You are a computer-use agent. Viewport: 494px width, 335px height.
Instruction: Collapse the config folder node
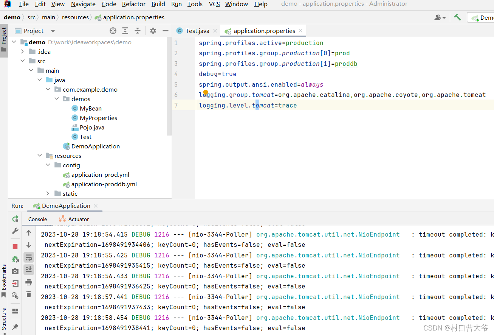click(x=48, y=165)
